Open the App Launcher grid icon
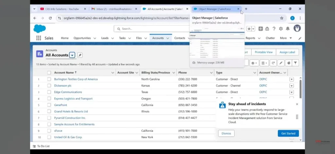The image size is (335, 154). pyautogui.click(x=39, y=38)
